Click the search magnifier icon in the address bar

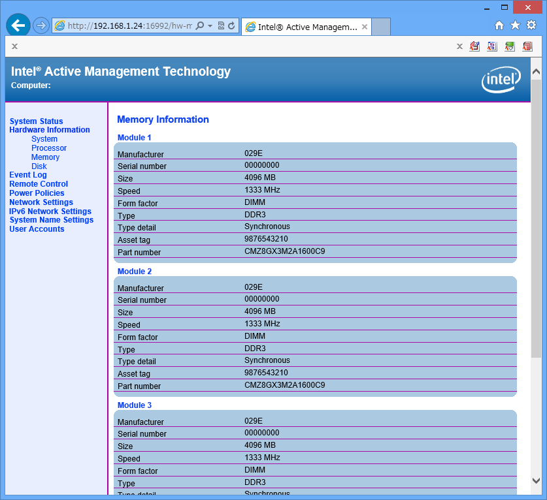(200, 26)
